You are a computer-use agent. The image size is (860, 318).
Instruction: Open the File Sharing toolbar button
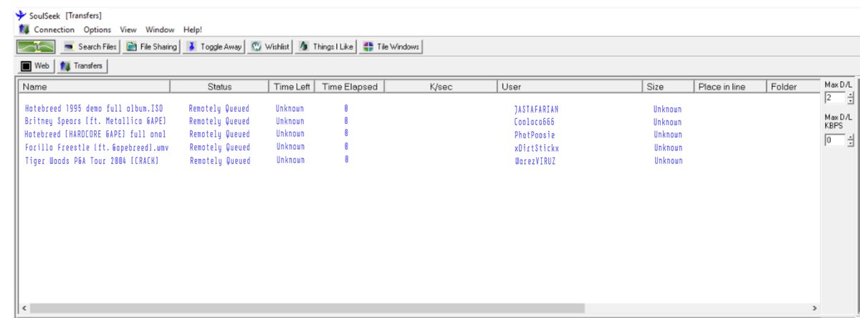point(151,47)
